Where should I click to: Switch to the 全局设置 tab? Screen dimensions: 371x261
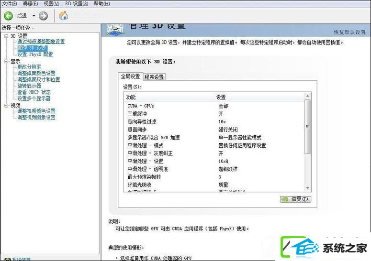[130, 76]
